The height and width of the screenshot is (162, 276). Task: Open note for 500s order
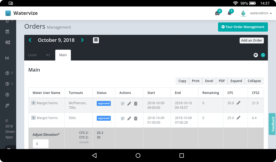[123, 119]
